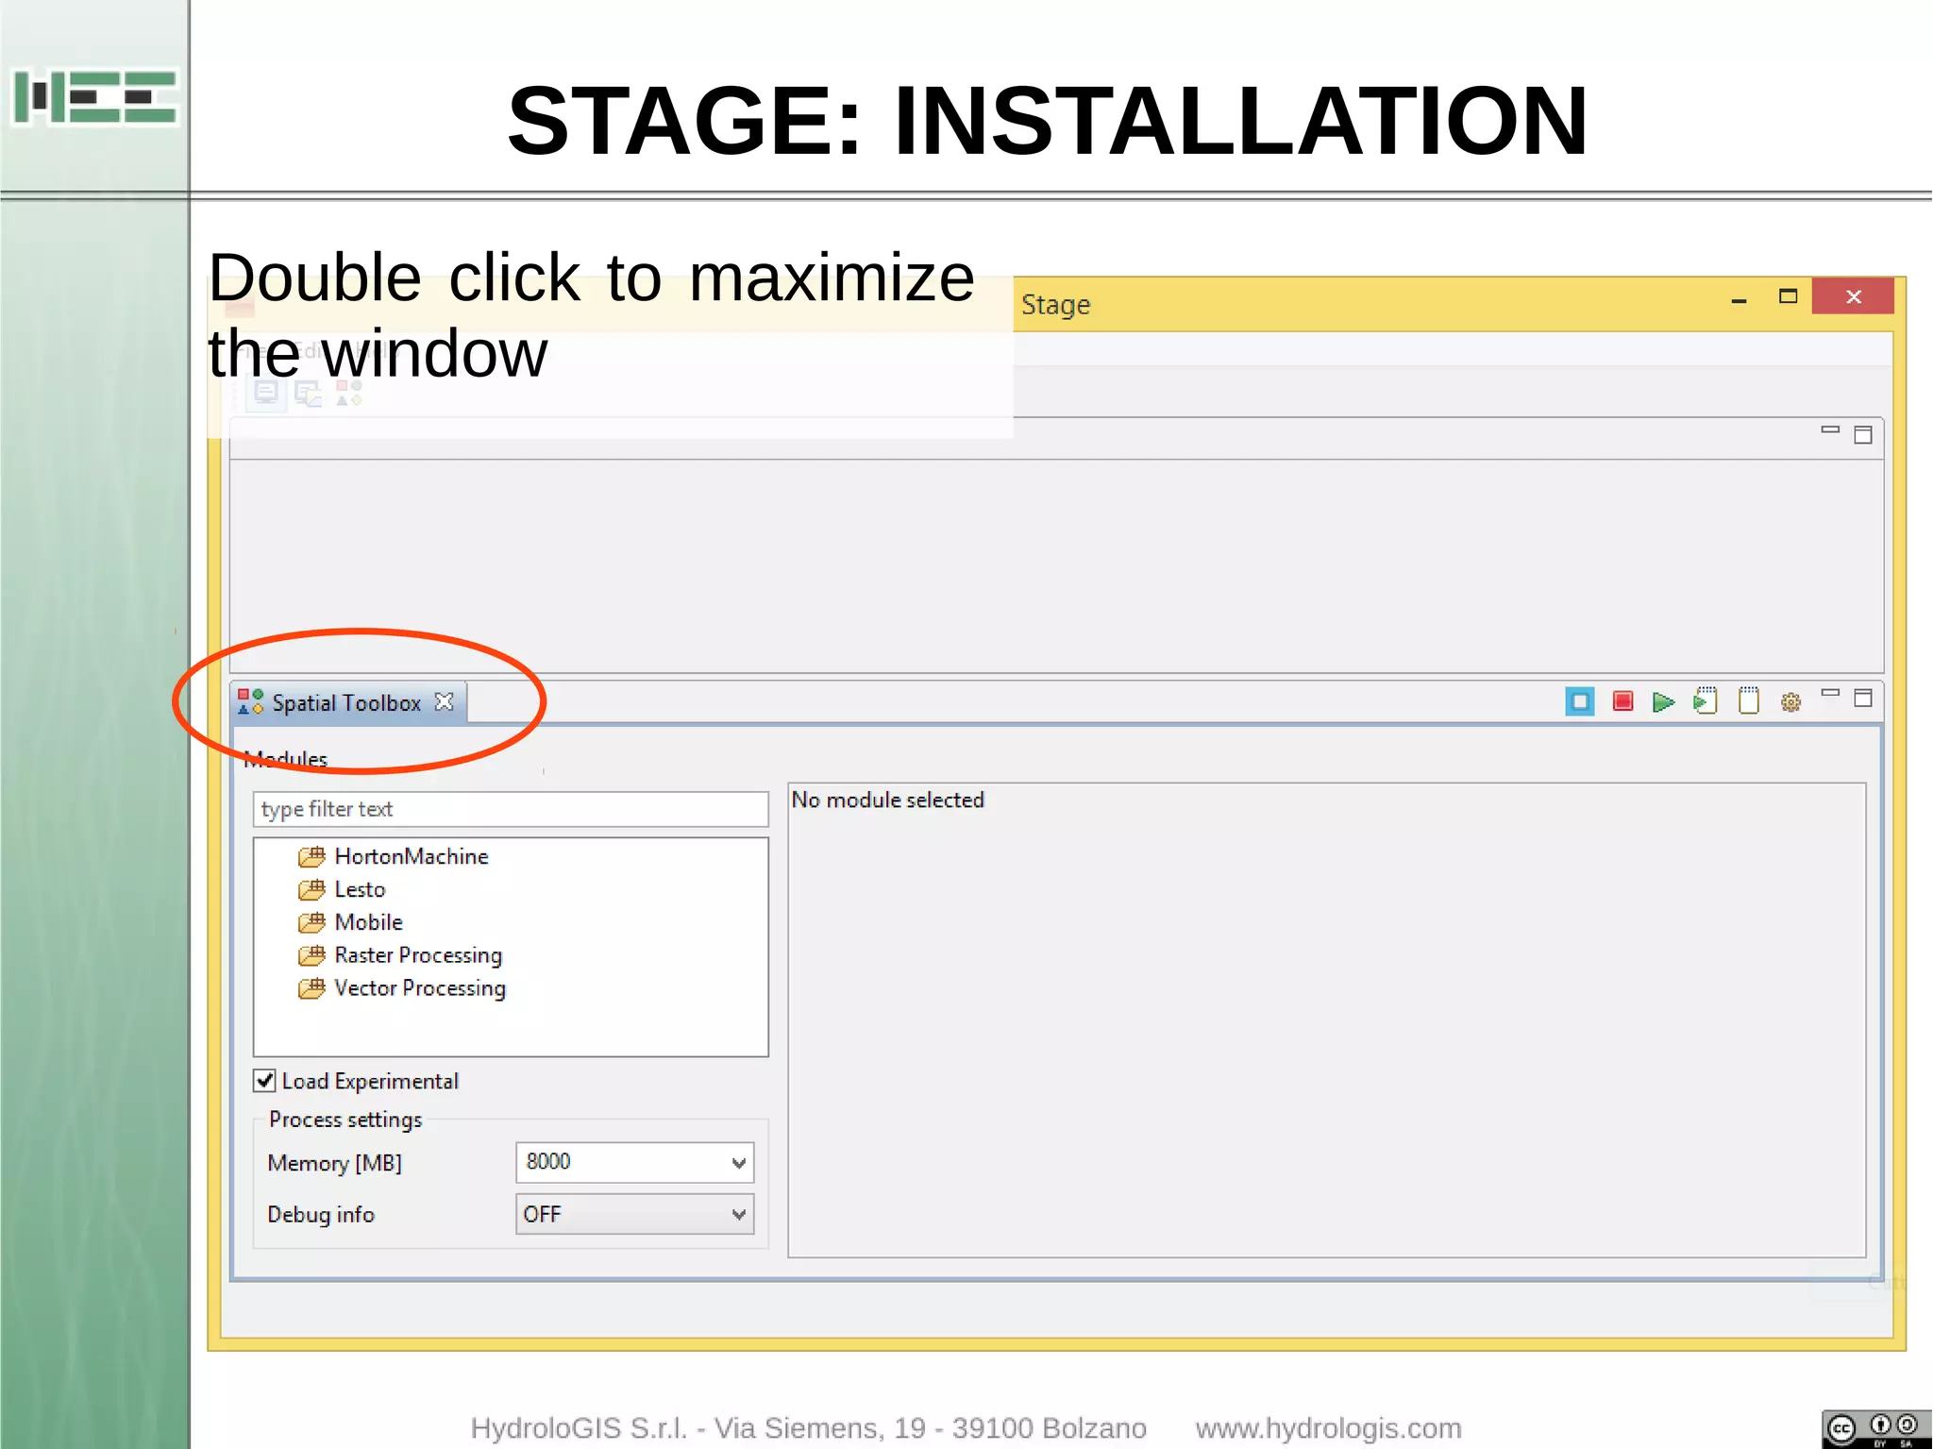The height and width of the screenshot is (1449, 1933).
Task: Click the Vector Processing folder icon
Action: [x=311, y=988]
